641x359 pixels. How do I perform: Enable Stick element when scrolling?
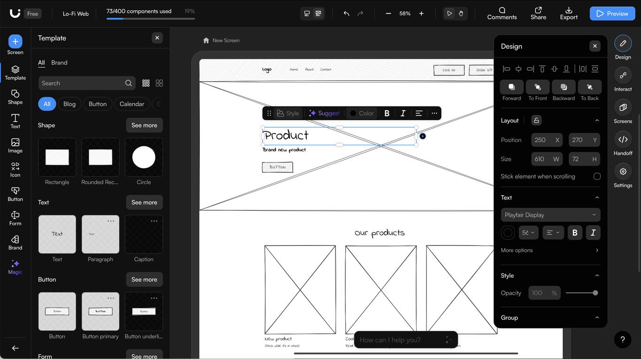pyautogui.click(x=597, y=176)
